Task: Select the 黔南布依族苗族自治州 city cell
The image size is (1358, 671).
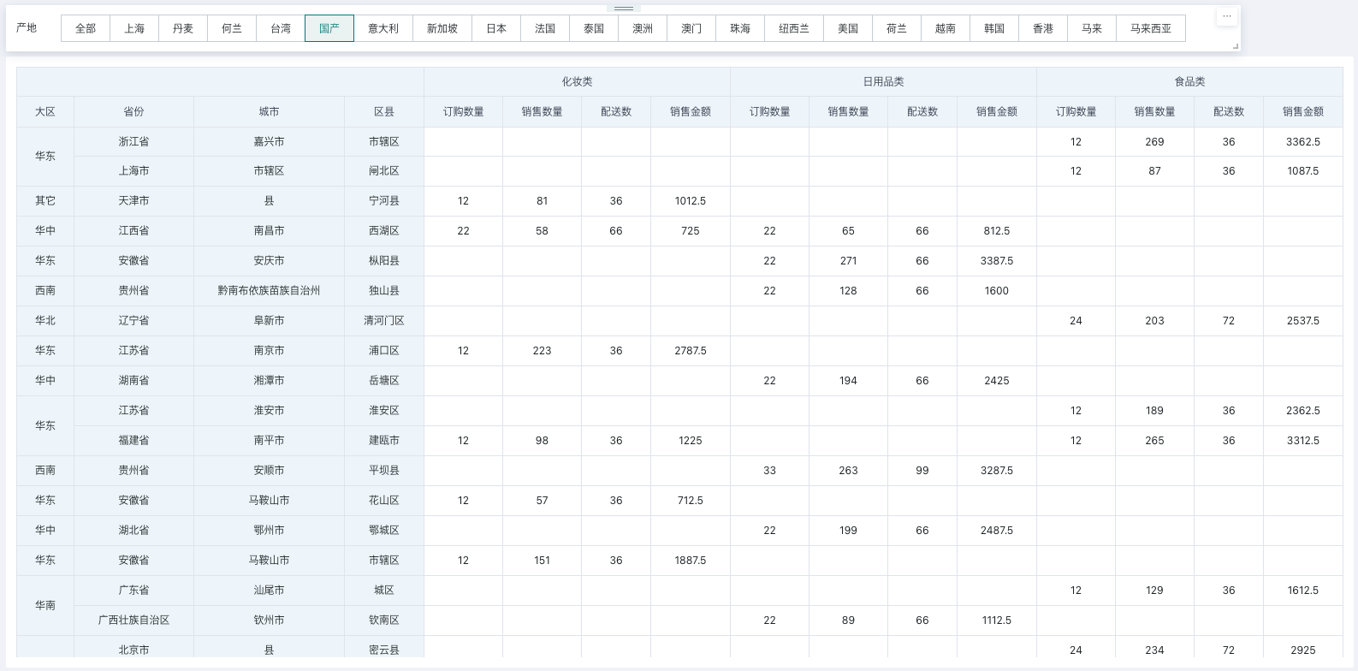Action: click(x=269, y=291)
